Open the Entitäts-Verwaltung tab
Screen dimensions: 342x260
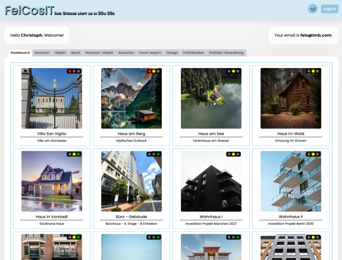(226, 53)
